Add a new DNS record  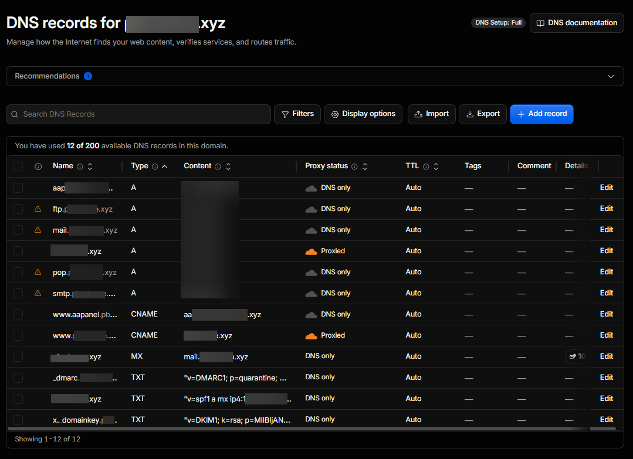coord(541,114)
